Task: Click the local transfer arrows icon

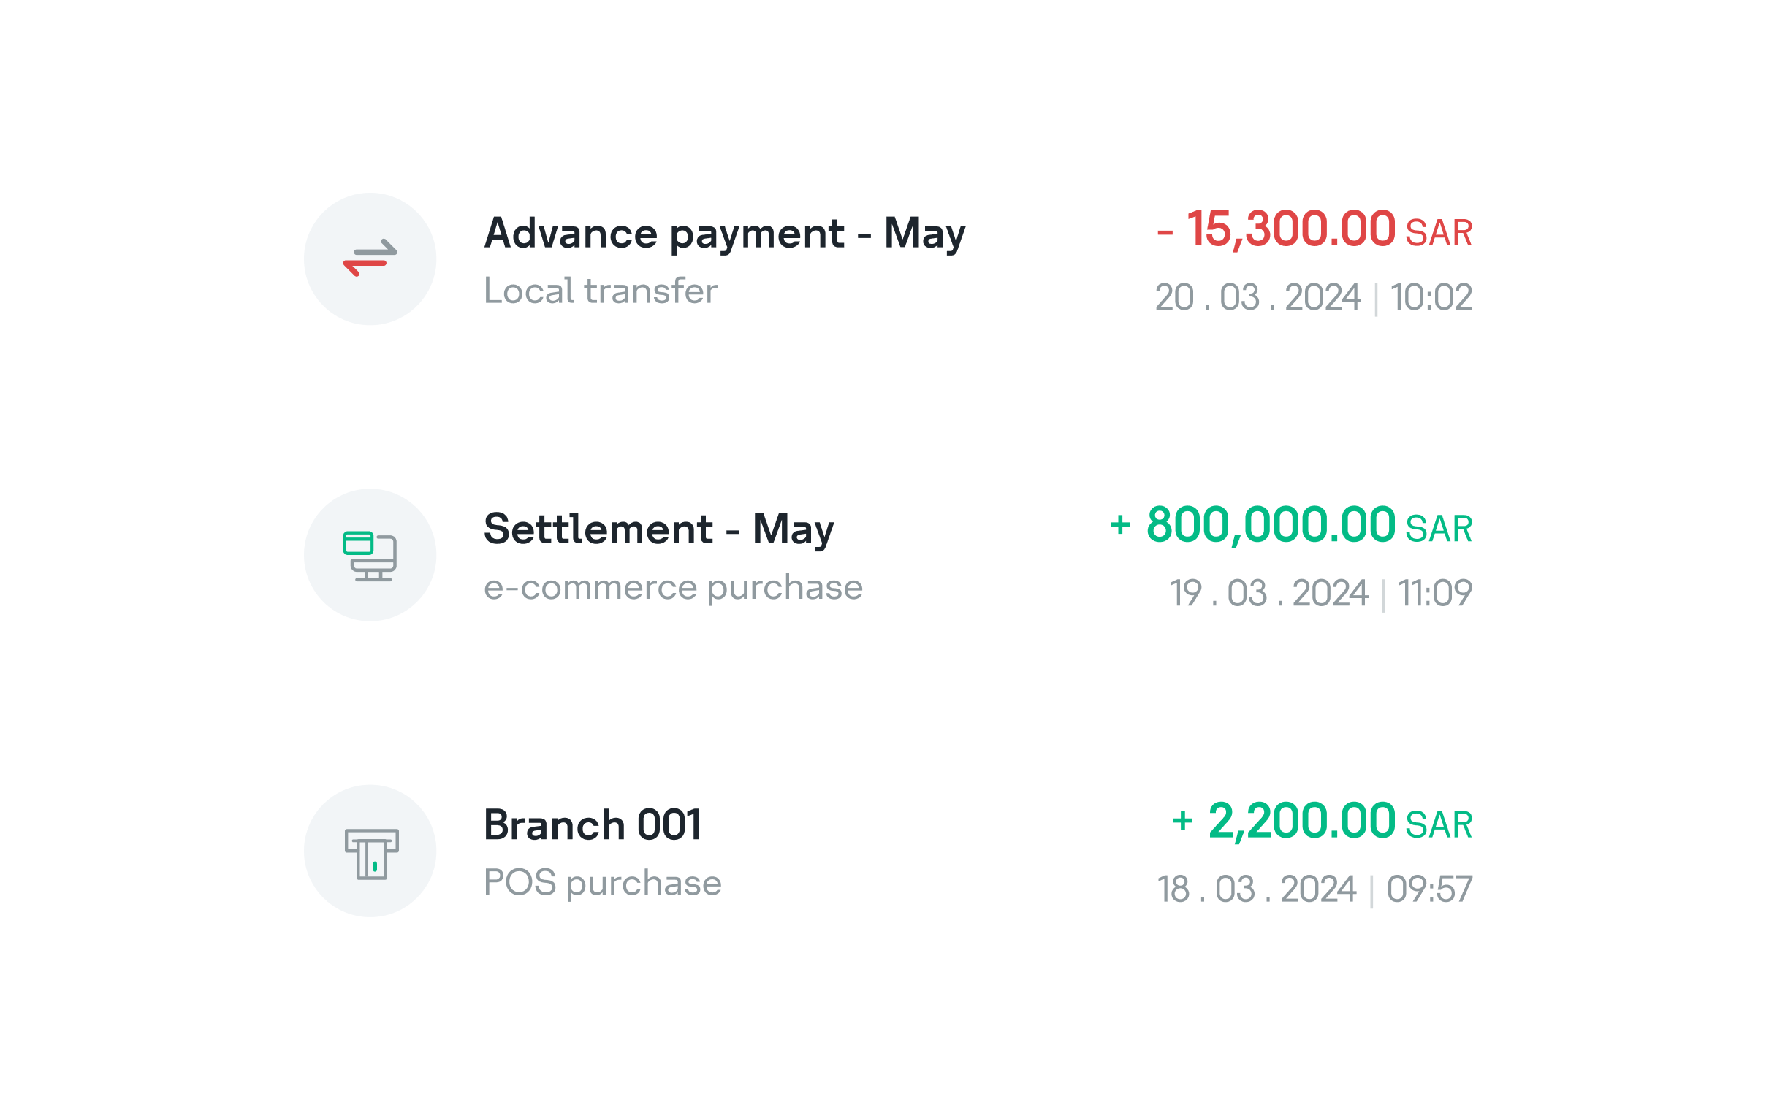Action: point(370,259)
